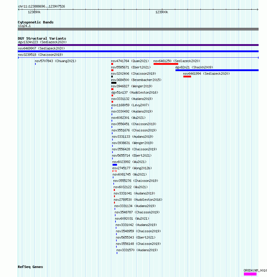Click nsv3330492 (Audano2019) label
Viewport: 267px width, 277px height.
[132, 111]
